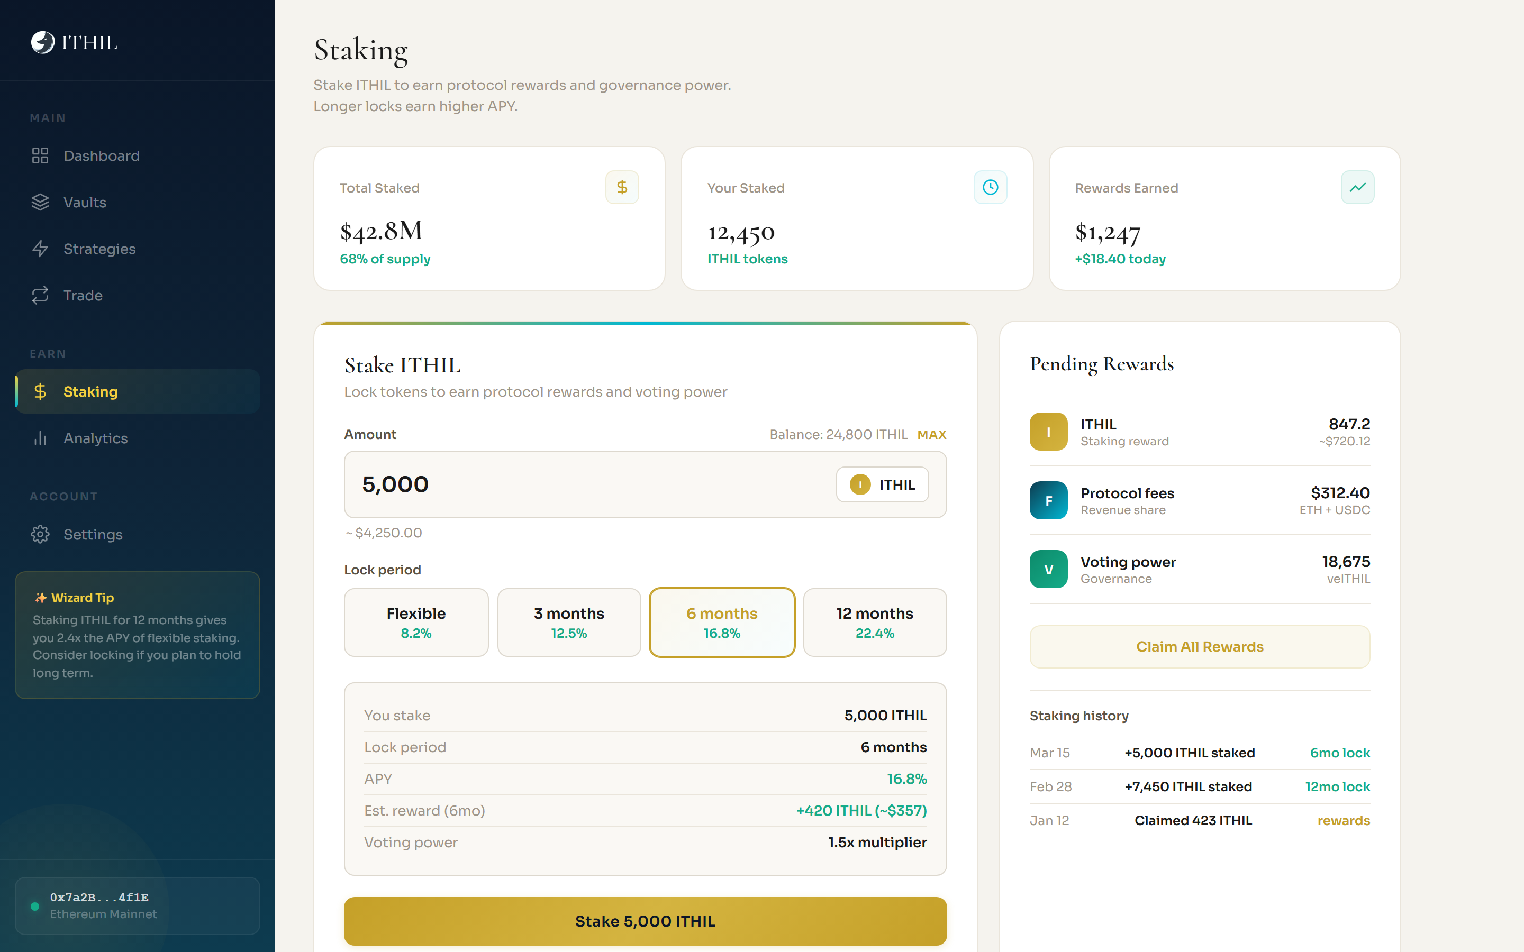This screenshot has height=952, width=1524.
Task: Open the Analytics section
Action: [137, 438]
